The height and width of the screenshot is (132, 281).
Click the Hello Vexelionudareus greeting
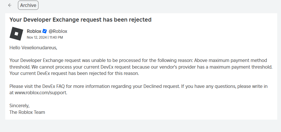(33, 48)
